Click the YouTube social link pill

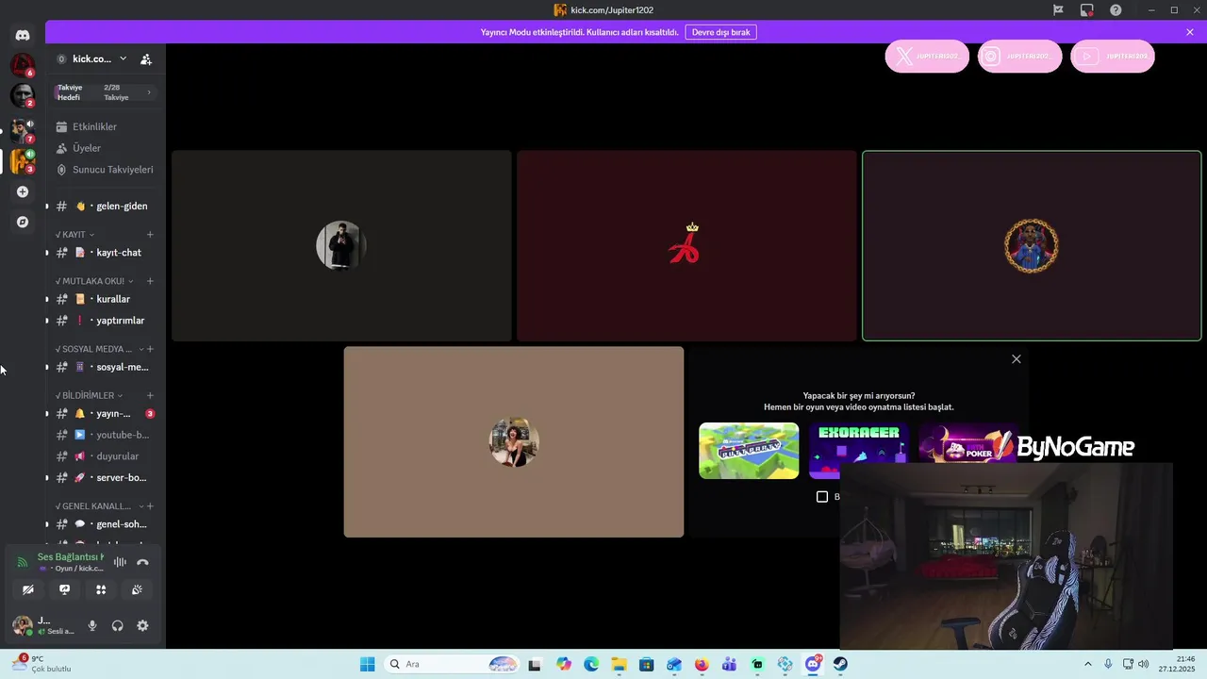[x=1113, y=57]
